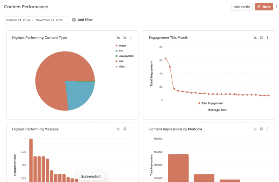The height and width of the screenshot is (182, 279).
Task: Click the Engagement This Month title
Action: (x=168, y=38)
